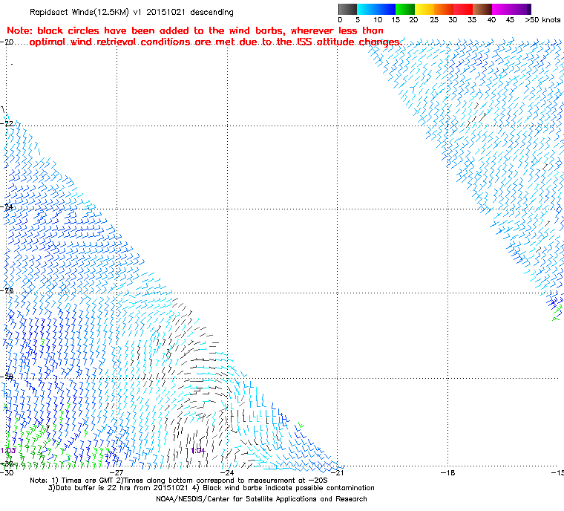
Task: Click the orange 25-30 knots color swatch
Action: point(444,9)
